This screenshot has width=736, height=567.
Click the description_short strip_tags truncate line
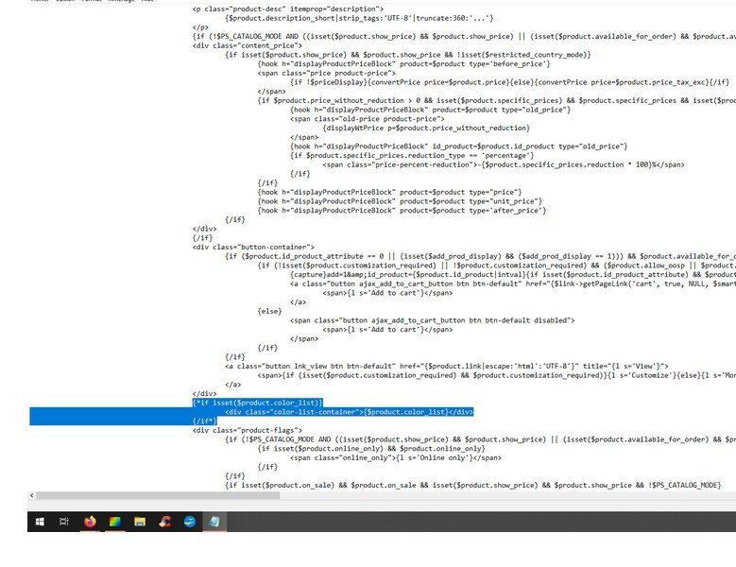359,18
